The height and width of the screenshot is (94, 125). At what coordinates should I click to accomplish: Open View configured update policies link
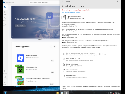[71, 12]
